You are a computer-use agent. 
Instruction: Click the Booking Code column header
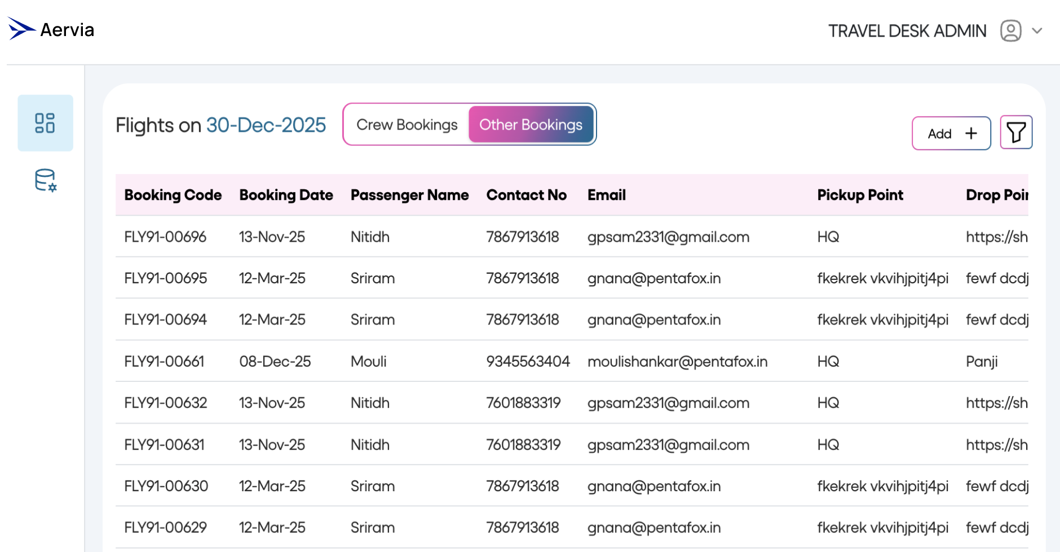173,195
